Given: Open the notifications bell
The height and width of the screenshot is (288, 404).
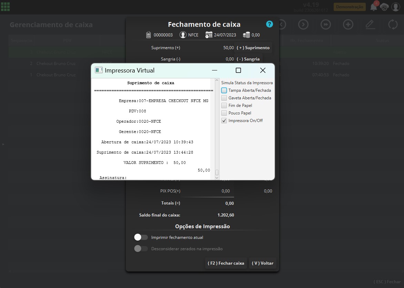Looking at the screenshot, I should coord(374,7).
